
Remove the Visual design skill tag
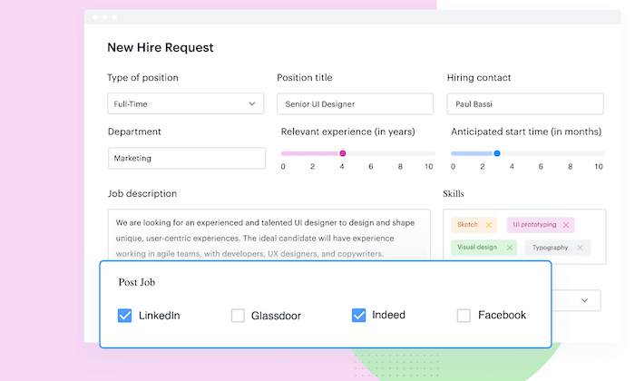[510, 248]
